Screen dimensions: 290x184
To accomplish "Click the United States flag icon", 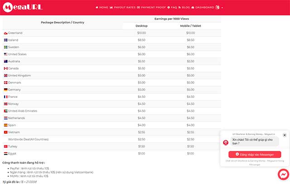I will (5, 54).
